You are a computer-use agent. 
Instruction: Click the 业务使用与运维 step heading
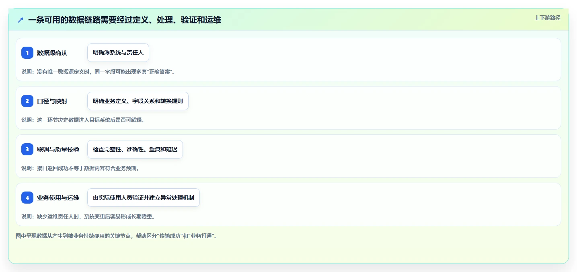click(58, 198)
